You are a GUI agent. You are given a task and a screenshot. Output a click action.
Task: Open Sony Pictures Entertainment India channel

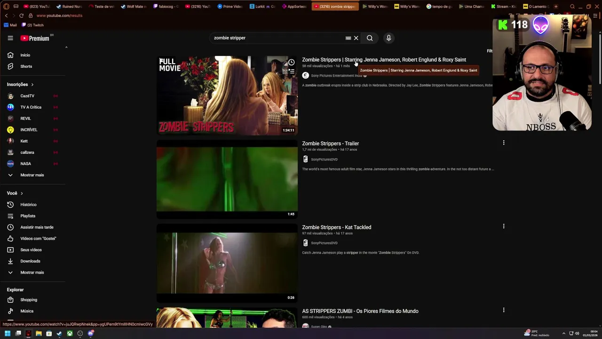pos(336,75)
